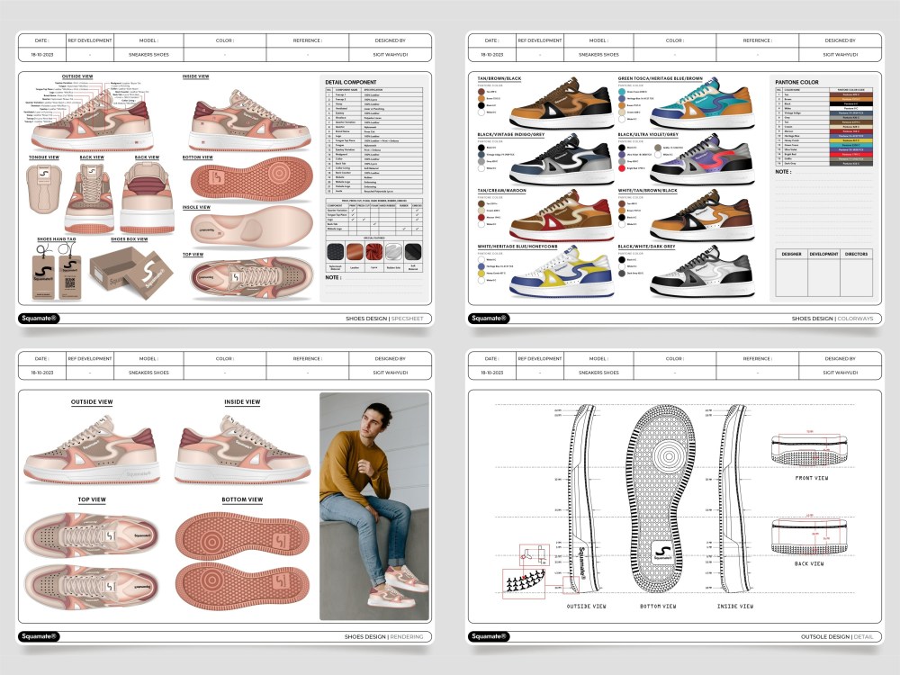Click the brown leather material swatch
The height and width of the screenshot is (675, 900).
click(355, 251)
